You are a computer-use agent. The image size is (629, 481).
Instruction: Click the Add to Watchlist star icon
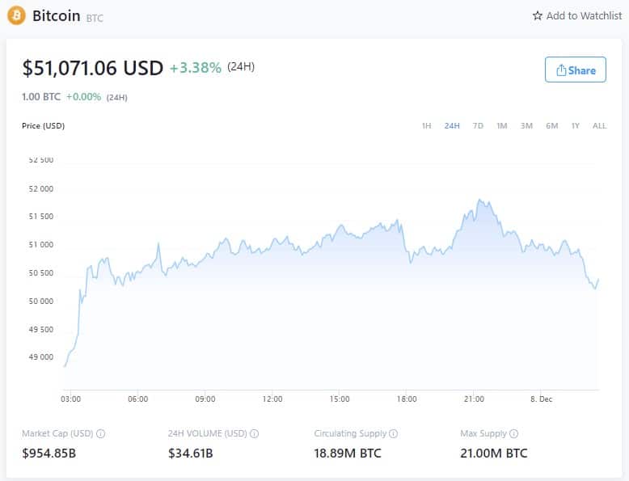(x=538, y=16)
